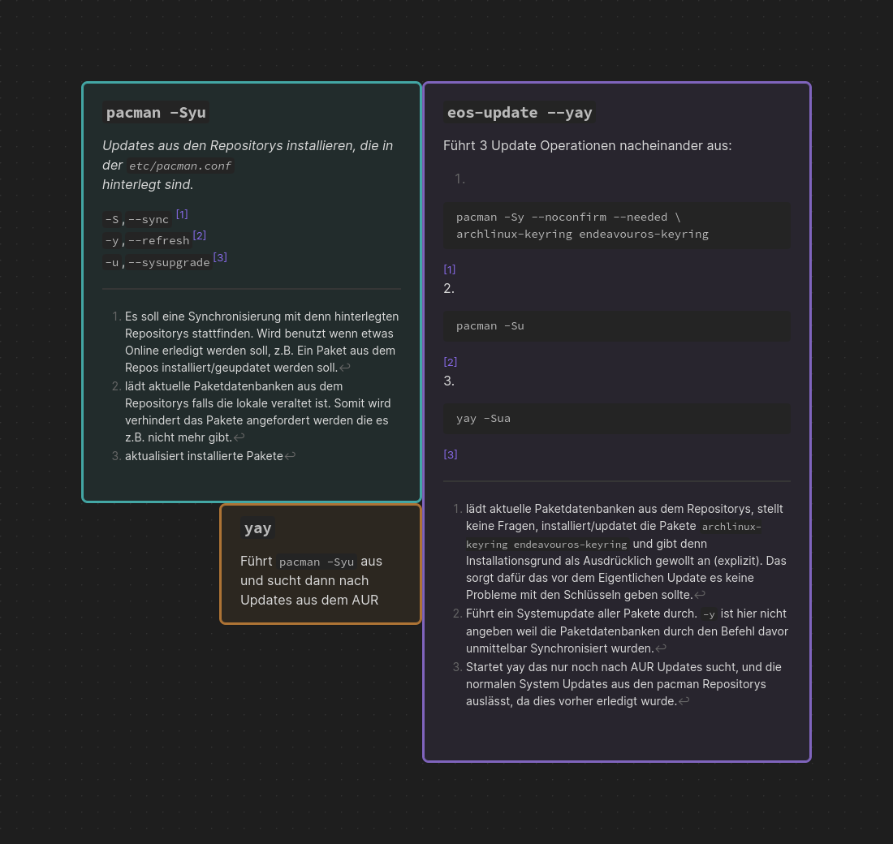
Task: Open footnote [1] below the keyring code block
Action: (450, 269)
